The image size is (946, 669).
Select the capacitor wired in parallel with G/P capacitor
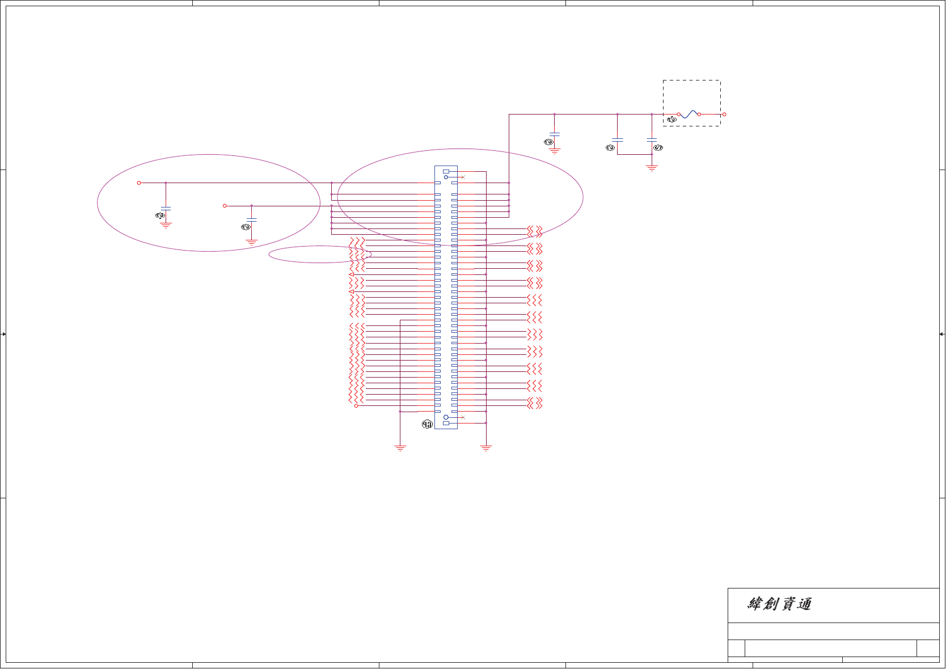click(x=618, y=139)
